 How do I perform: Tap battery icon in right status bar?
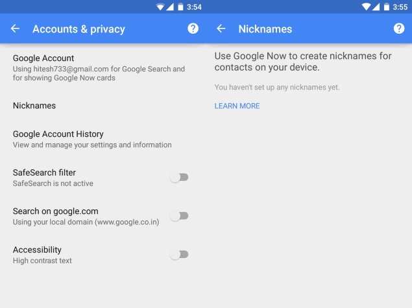[x=386, y=7]
